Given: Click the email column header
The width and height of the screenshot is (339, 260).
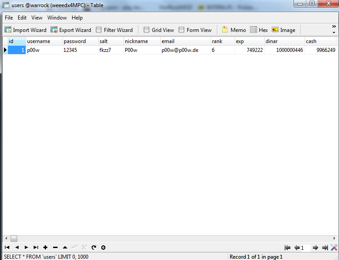Looking at the screenshot, I should coord(185,41).
